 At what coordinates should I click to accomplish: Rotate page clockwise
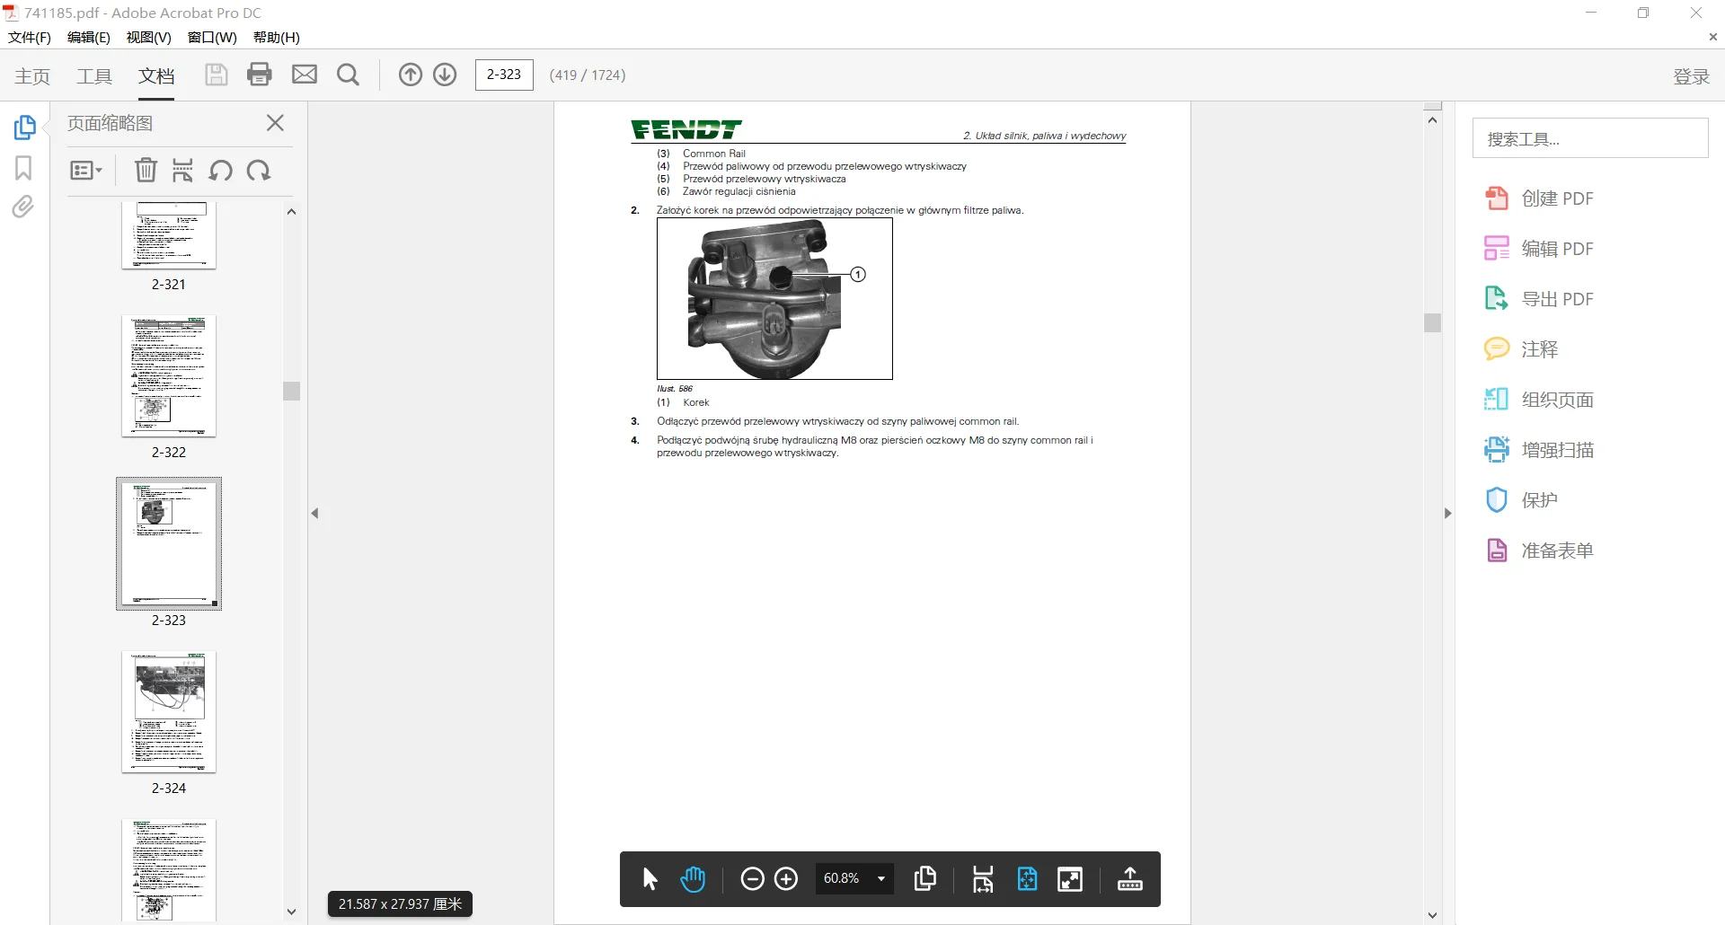coord(259,170)
